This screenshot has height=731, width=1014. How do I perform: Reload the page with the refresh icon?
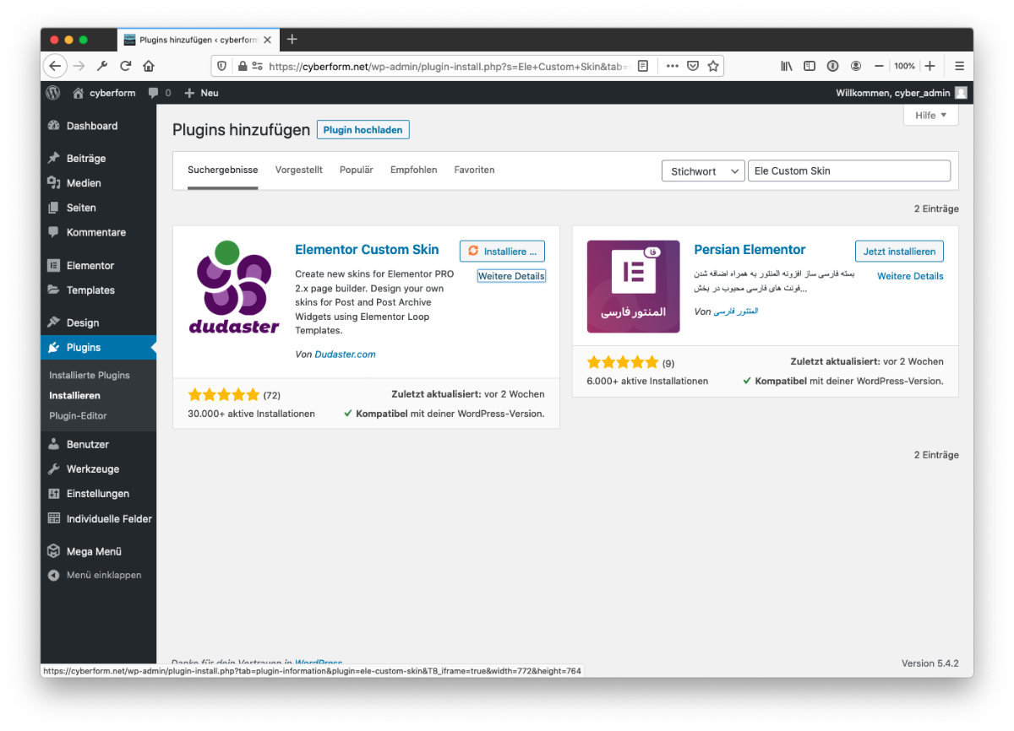point(125,66)
